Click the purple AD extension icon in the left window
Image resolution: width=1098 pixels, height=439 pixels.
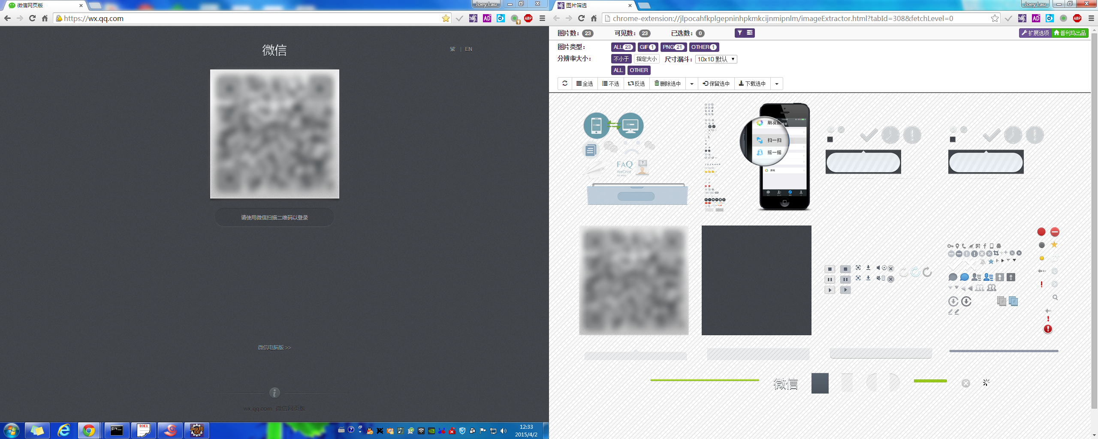point(487,18)
